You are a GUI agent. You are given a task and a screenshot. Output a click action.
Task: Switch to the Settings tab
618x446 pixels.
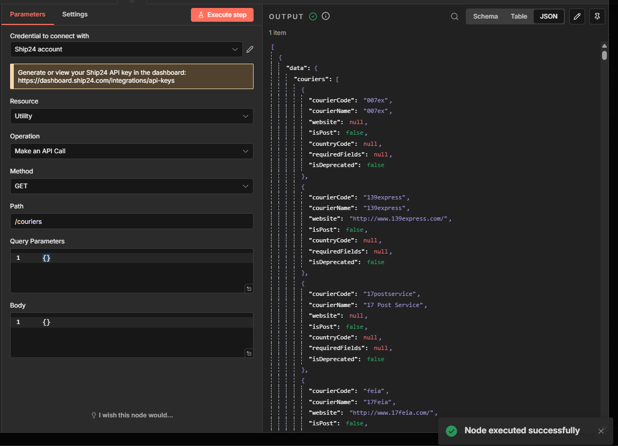pos(75,14)
